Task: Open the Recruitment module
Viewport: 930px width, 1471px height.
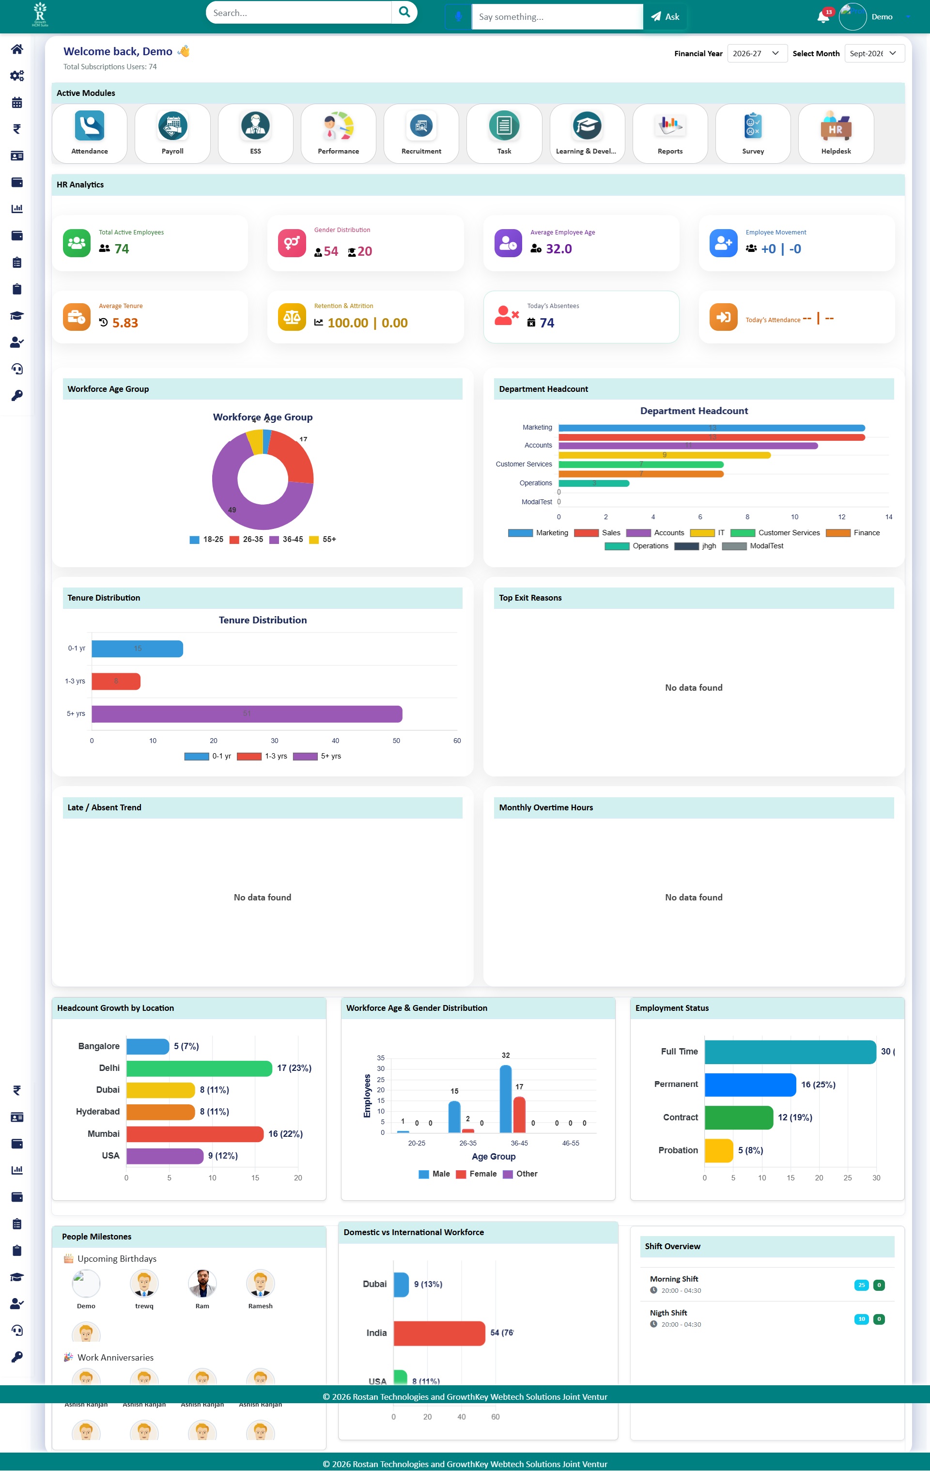Action: pos(421,133)
